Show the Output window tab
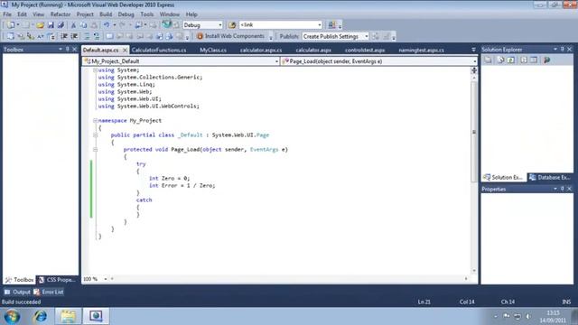 point(17,292)
